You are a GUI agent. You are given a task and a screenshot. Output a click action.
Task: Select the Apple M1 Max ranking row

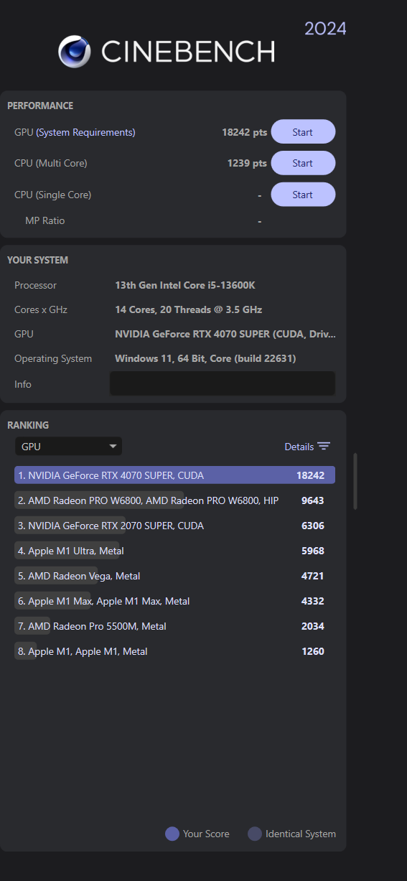coord(174,601)
